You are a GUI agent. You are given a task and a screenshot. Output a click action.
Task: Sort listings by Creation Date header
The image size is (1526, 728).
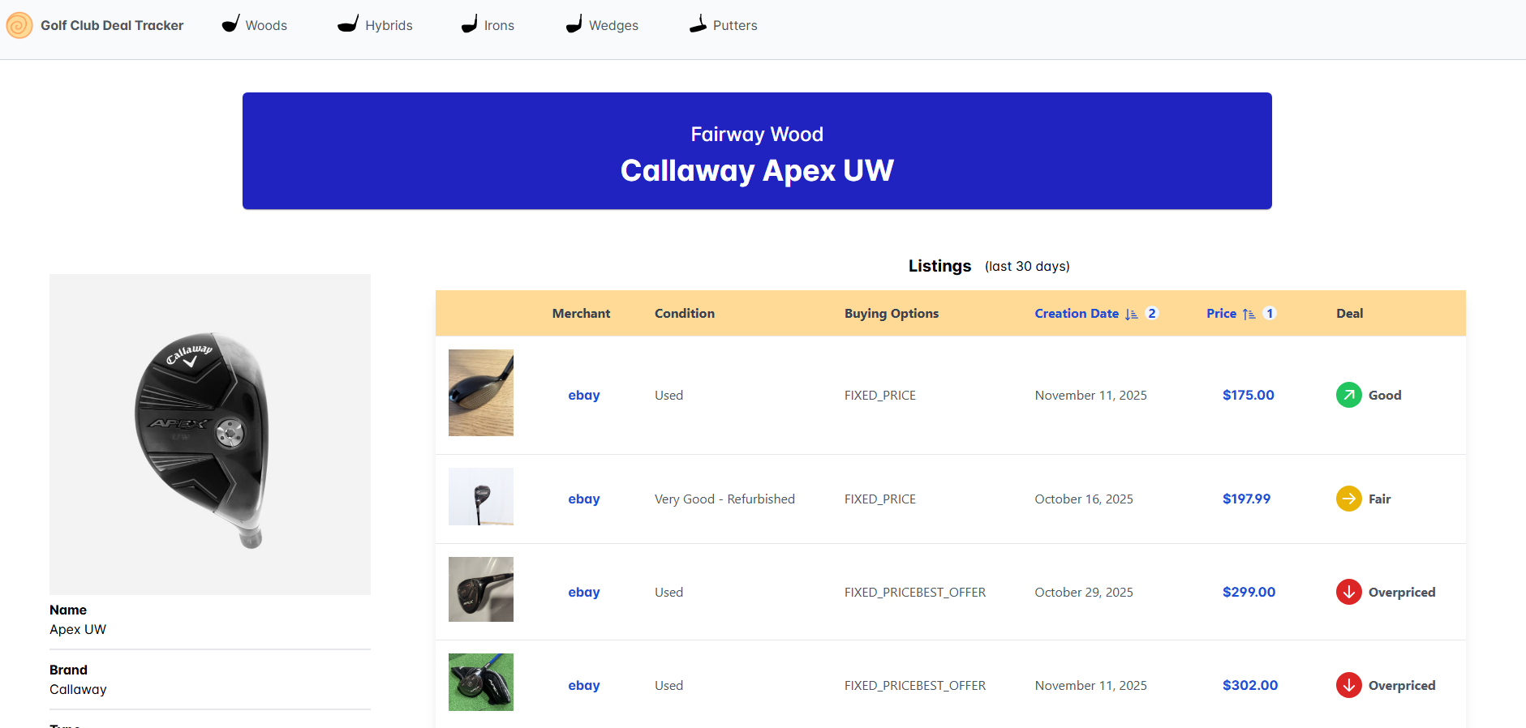1076,314
